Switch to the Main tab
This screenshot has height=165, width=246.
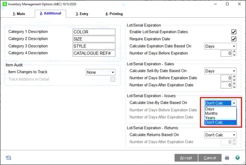(x=19, y=14)
